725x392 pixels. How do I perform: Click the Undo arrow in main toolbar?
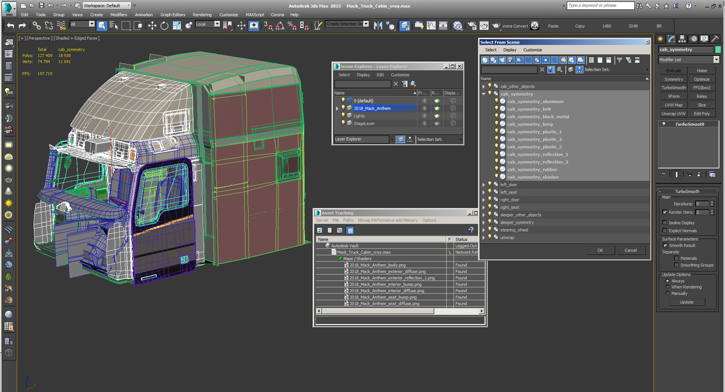coord(10,25)
